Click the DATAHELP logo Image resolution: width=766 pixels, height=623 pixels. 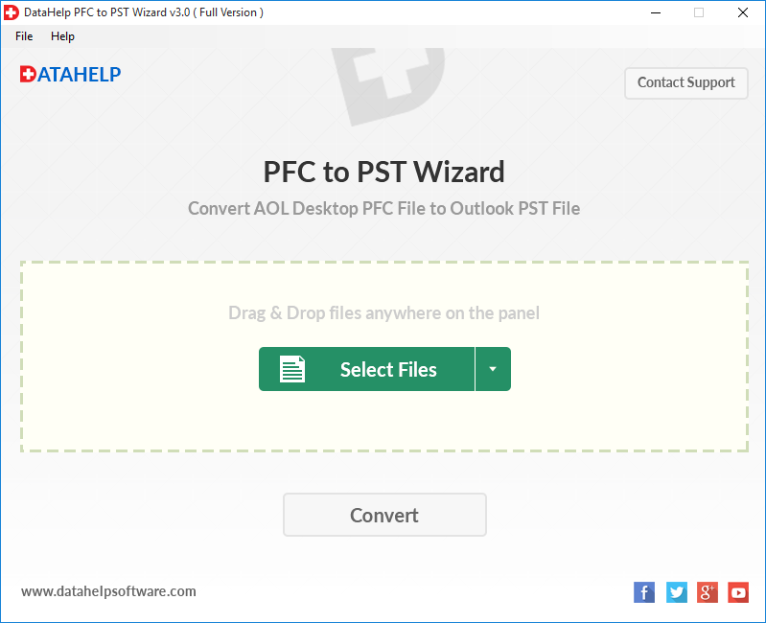pos(70,74)
